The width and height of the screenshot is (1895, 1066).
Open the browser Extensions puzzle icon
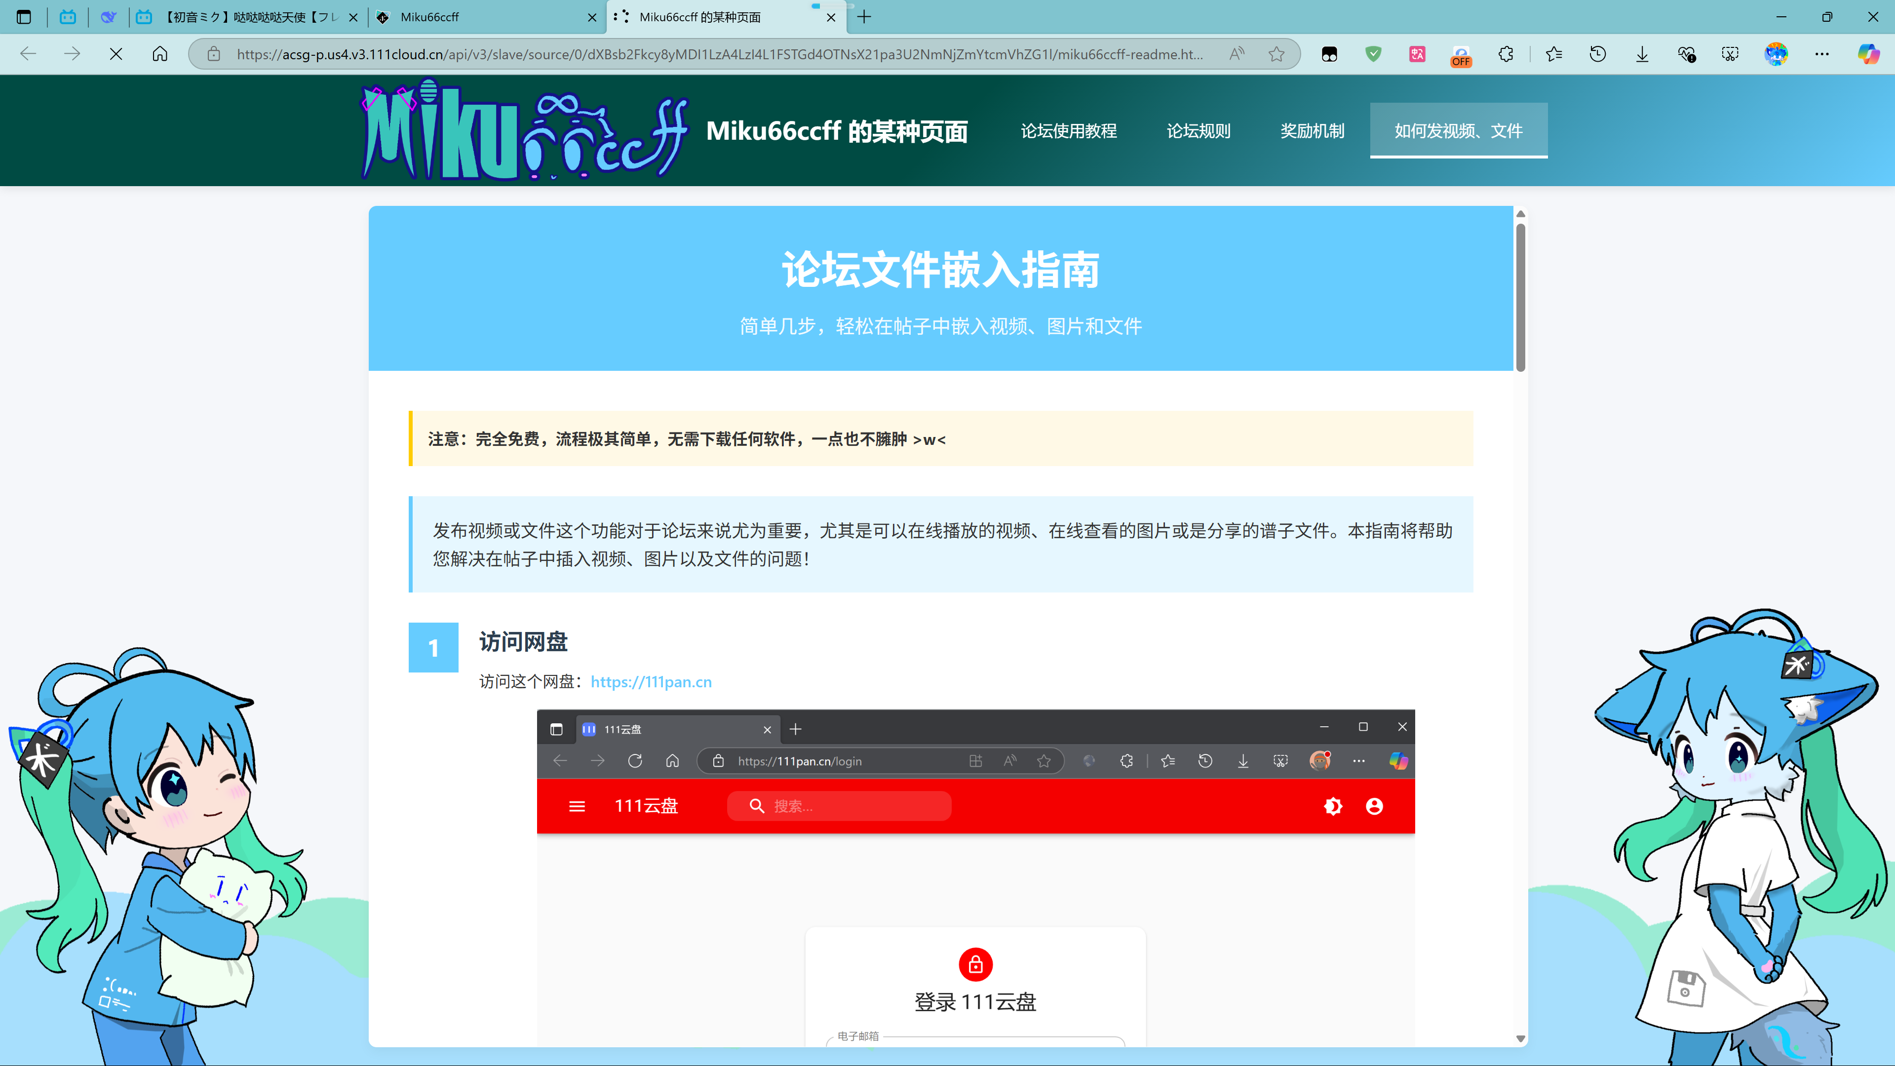(x=1506, y=54)
